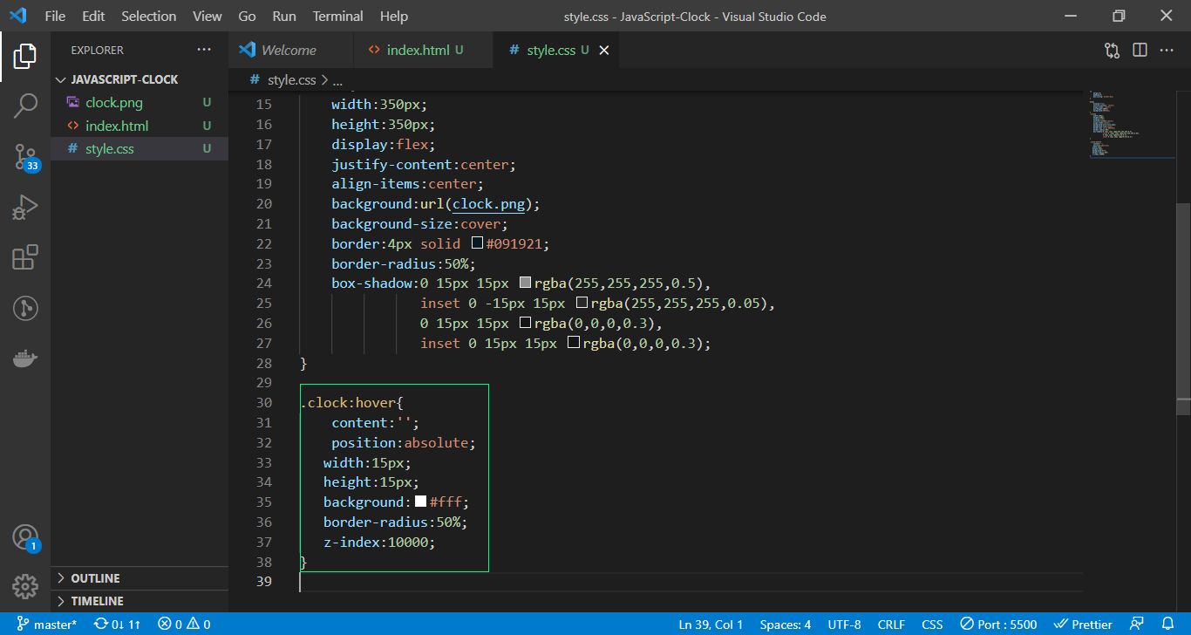
Task: Open the File menu
Action: click(54, 16)
